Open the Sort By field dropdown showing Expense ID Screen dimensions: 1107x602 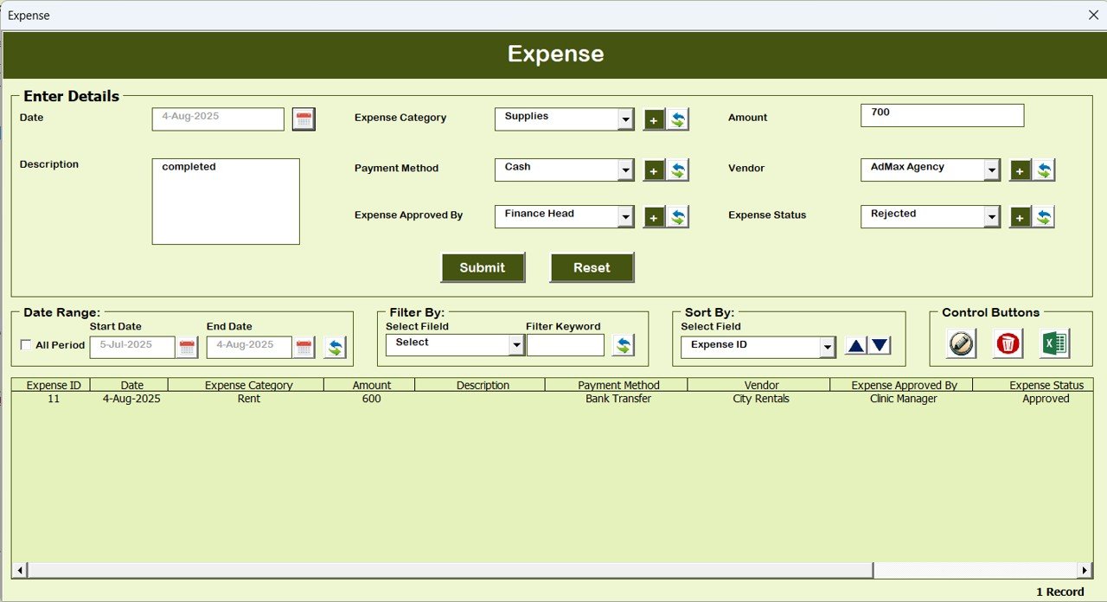click(828, 347)
